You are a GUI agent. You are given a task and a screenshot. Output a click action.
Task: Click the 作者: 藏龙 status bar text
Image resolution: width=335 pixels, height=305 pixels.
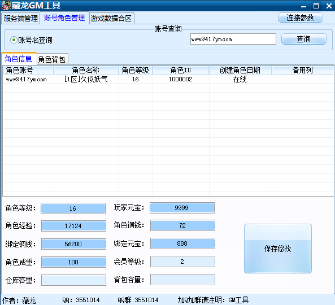pos(19,300)
